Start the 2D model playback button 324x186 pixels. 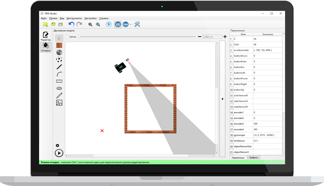tap(59, 153)
